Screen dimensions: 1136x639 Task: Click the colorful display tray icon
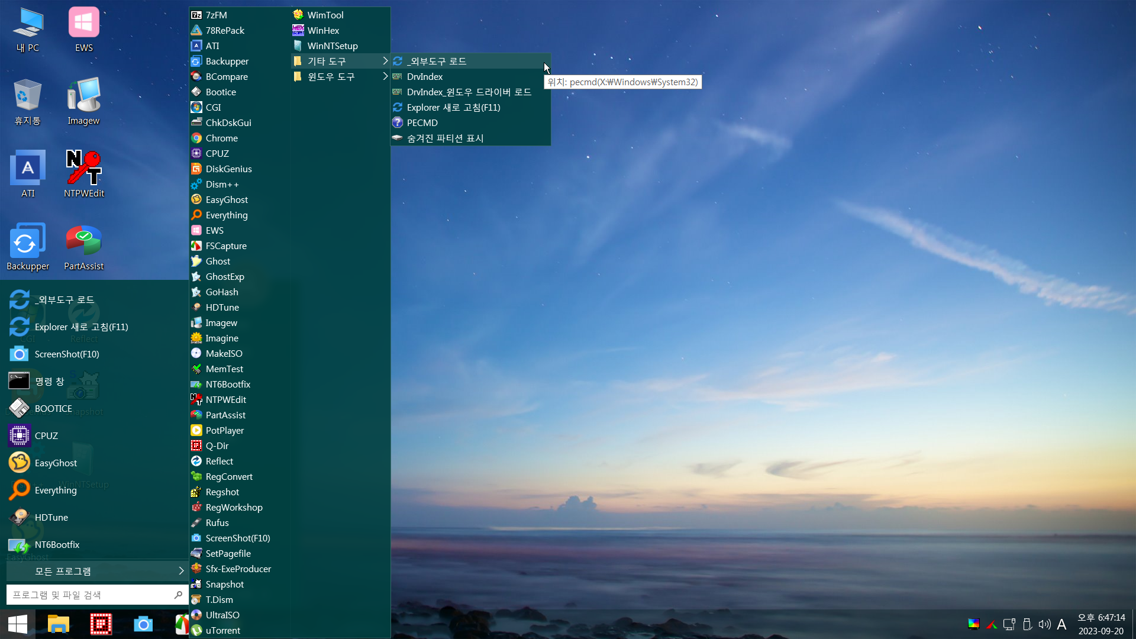pyautogui.click(x=974, y=624)
